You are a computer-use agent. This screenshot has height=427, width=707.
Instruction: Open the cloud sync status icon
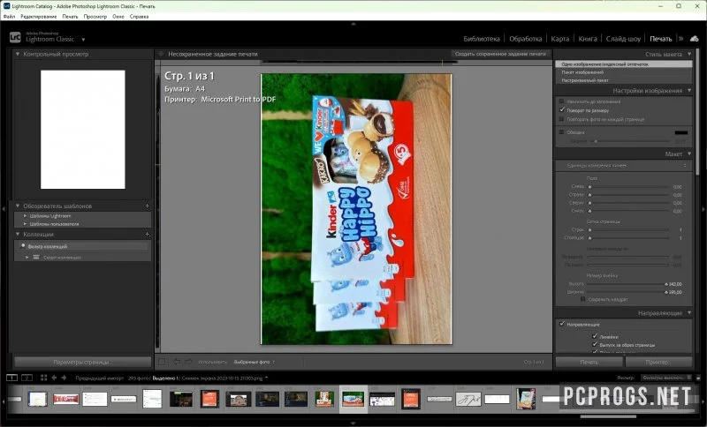(x=695, y=39)
